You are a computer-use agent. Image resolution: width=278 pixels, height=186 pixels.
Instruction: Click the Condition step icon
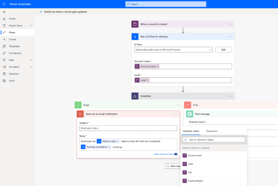135,96
